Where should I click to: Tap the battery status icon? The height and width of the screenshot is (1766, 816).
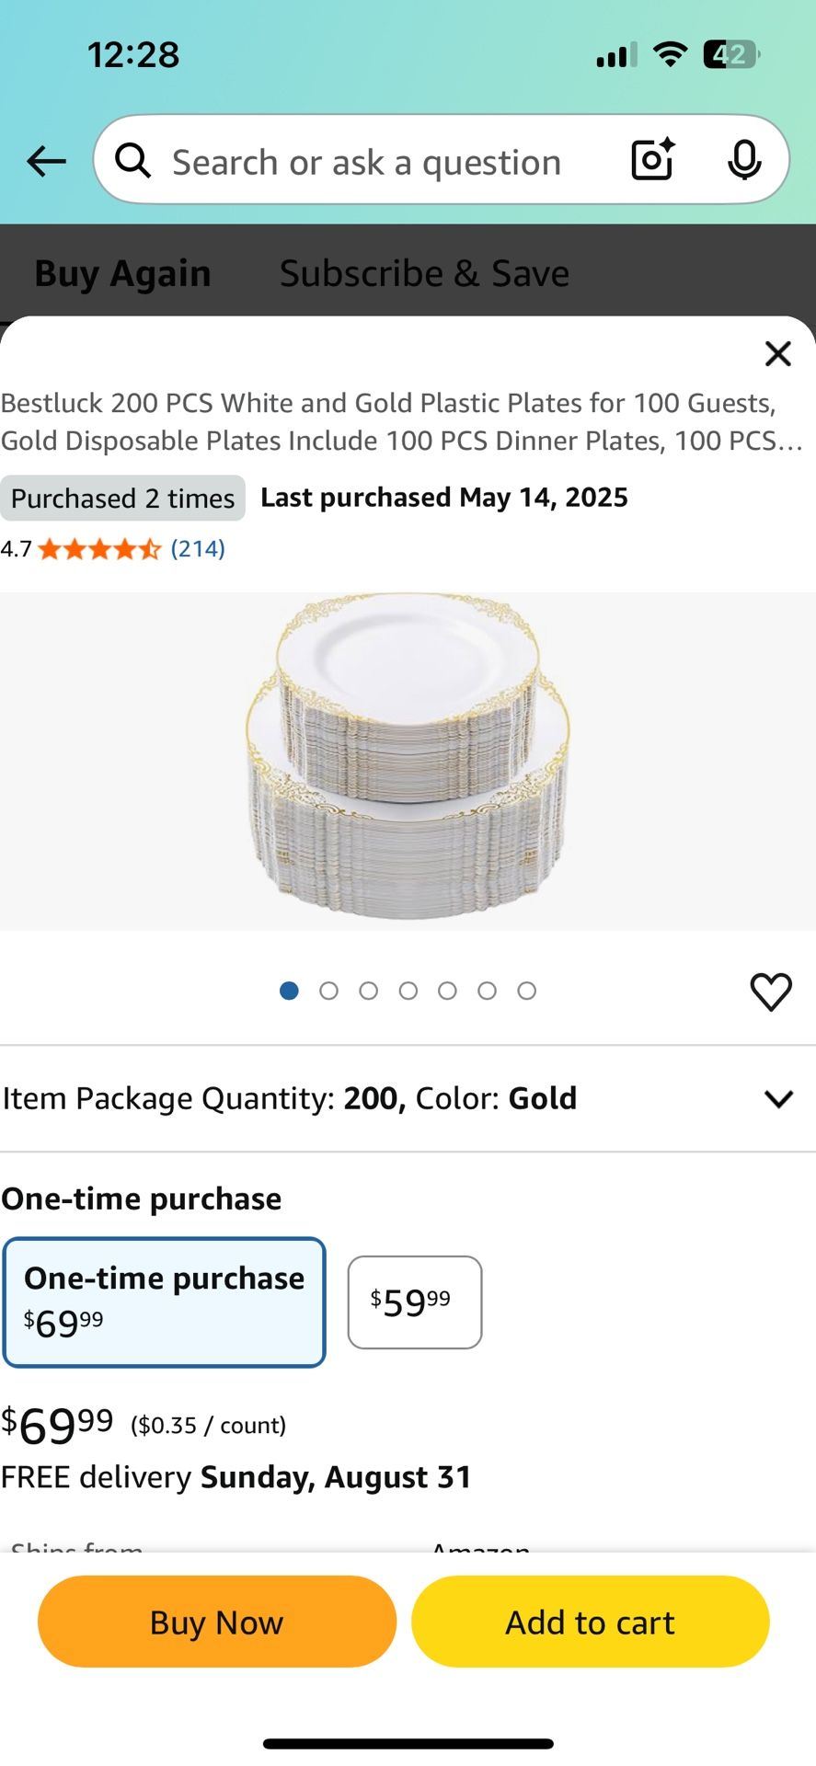(731, 55)
